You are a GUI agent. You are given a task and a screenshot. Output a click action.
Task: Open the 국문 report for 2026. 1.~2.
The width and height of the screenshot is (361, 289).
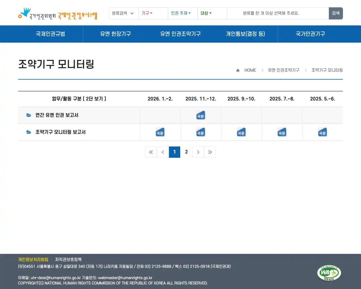[x=160, y=132]
